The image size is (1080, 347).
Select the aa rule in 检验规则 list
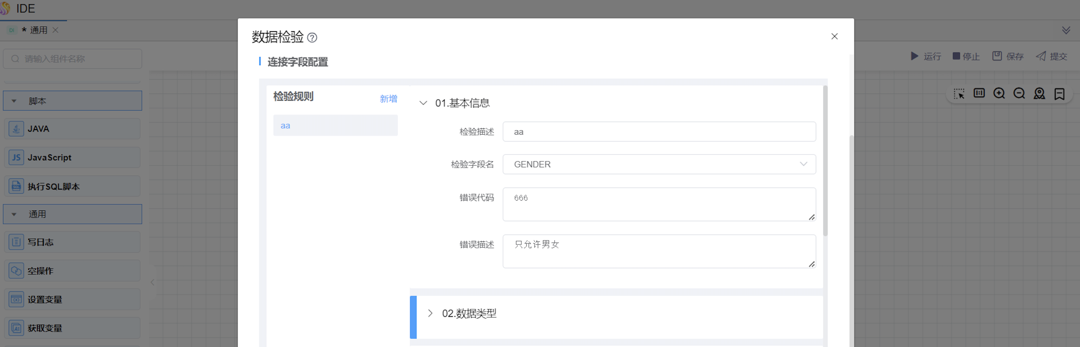click(335, 125)
